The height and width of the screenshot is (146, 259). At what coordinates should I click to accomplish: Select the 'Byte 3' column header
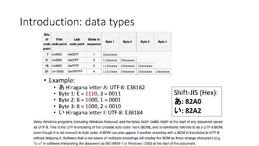[x=145, y=42]
